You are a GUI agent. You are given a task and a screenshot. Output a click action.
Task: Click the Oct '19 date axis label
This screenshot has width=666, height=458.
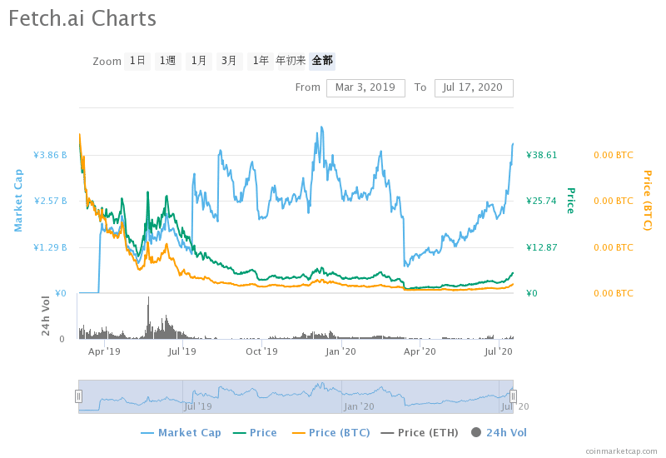point(261,351)
